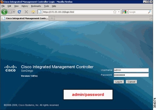Bookmark this page with the star icon

click(115, 12)
